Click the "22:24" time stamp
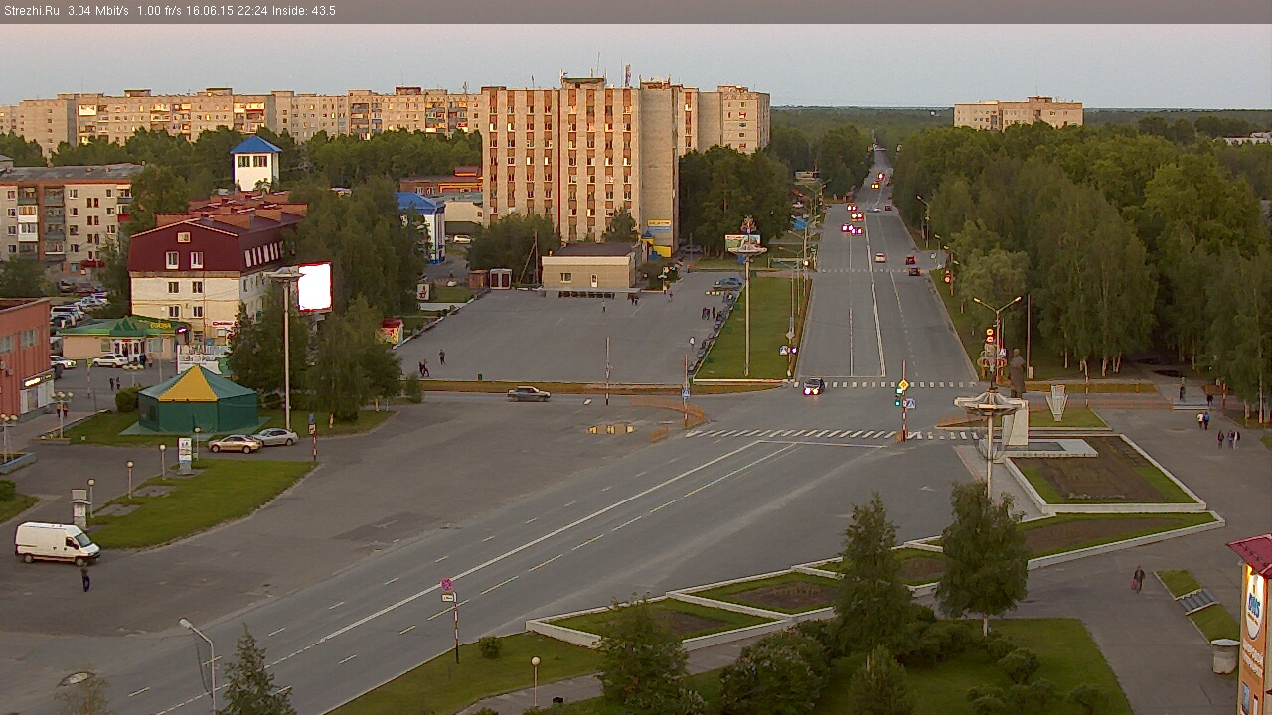Screen dimensions: 1272x715 click(252, 11)
